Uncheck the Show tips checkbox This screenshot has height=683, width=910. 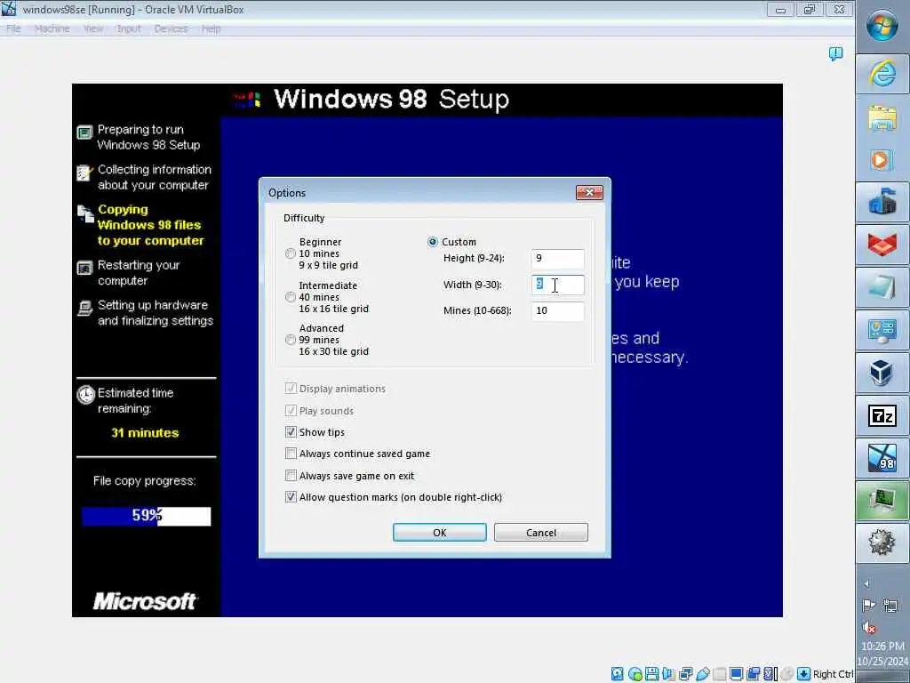click(x=291, y=432)
